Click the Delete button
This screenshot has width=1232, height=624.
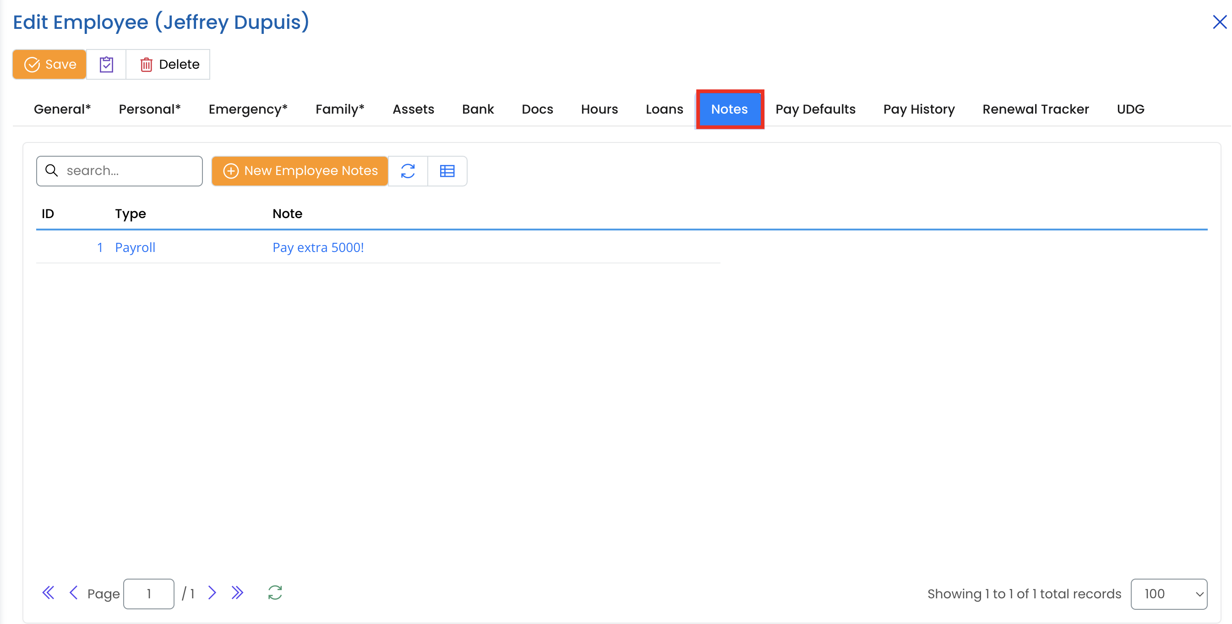click(169, 64)
